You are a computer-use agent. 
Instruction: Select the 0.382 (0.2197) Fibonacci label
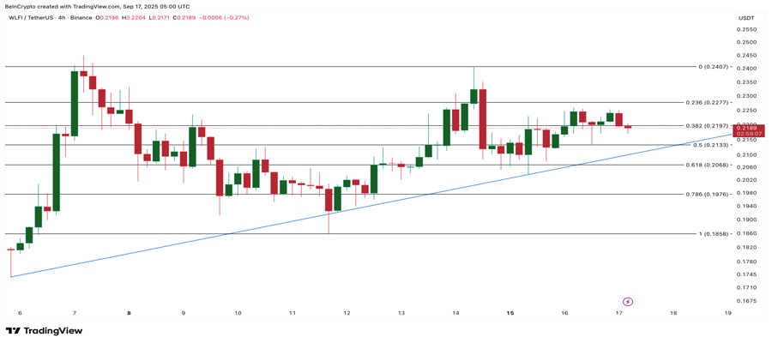709,126
